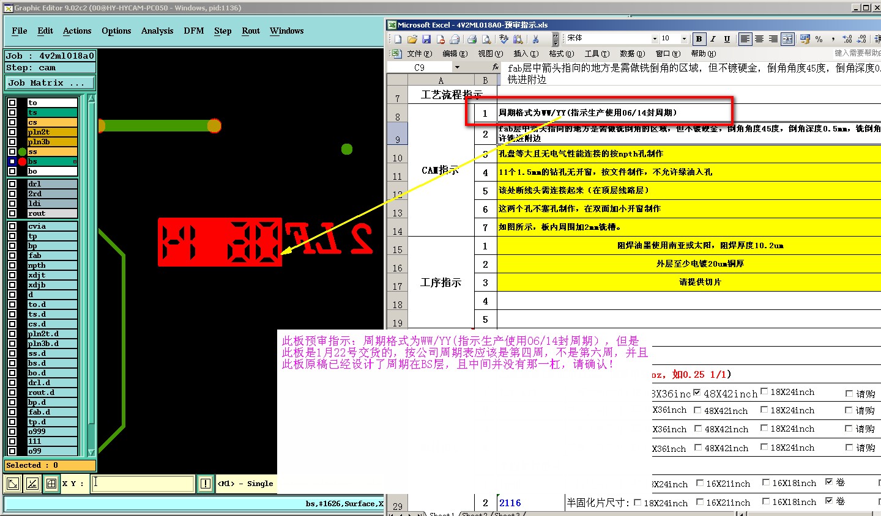
Task: Open Excel's 工具(T) Tools menu
Action: tap(597, 54)
